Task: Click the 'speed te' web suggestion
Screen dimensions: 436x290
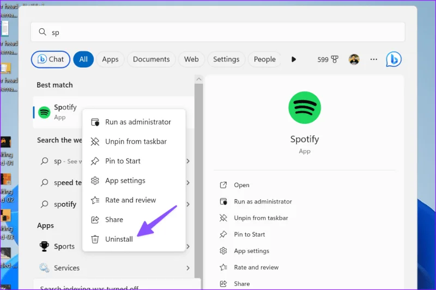Action: [61, 183]
